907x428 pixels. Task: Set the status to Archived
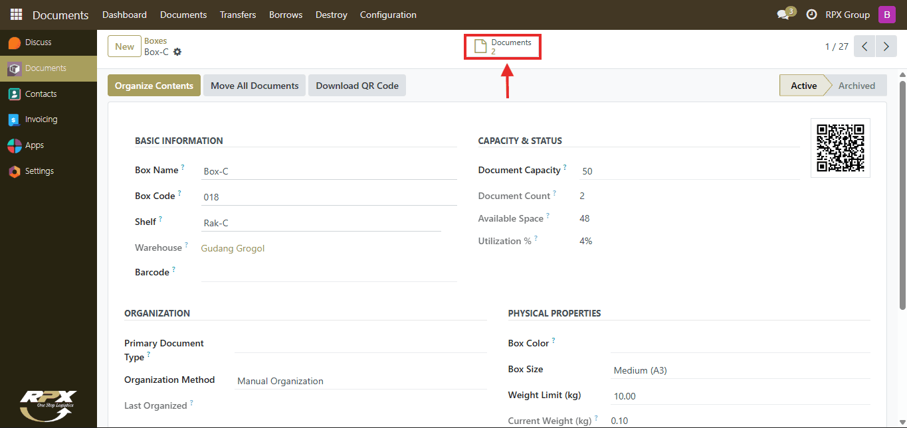coord(857,86)
